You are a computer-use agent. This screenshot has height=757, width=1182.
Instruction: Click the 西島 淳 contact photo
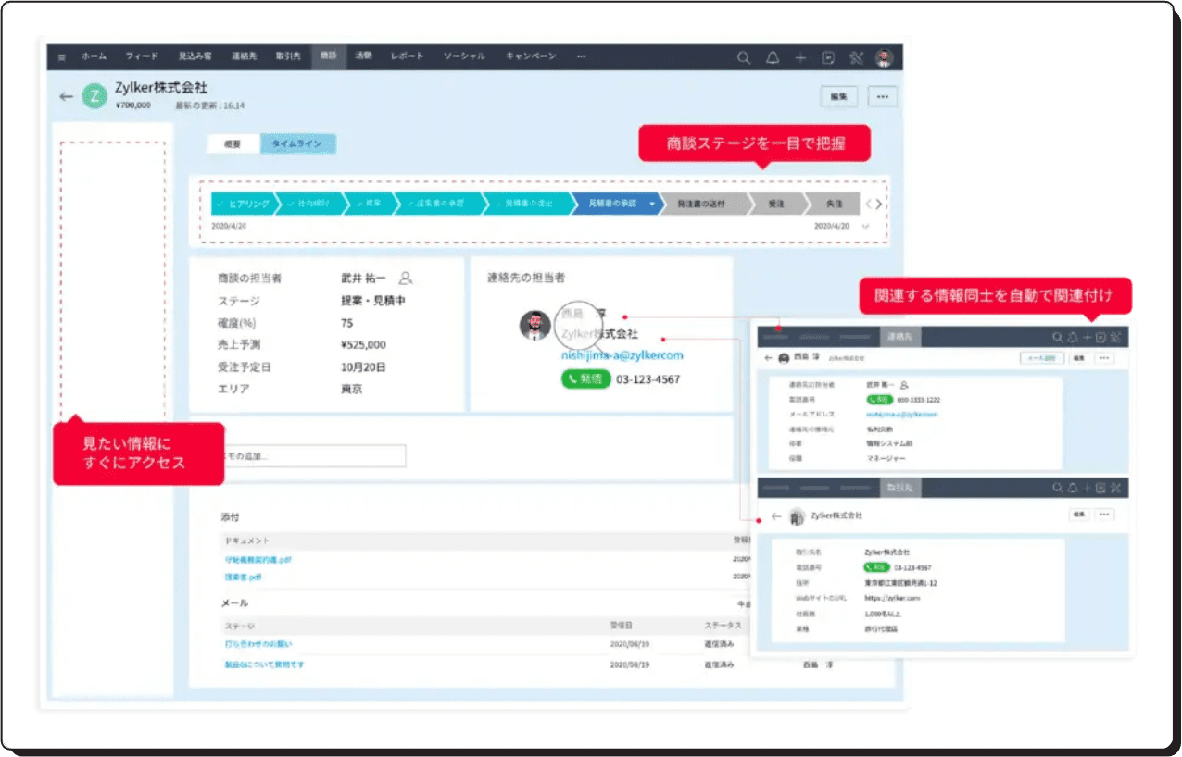(534, 326)
